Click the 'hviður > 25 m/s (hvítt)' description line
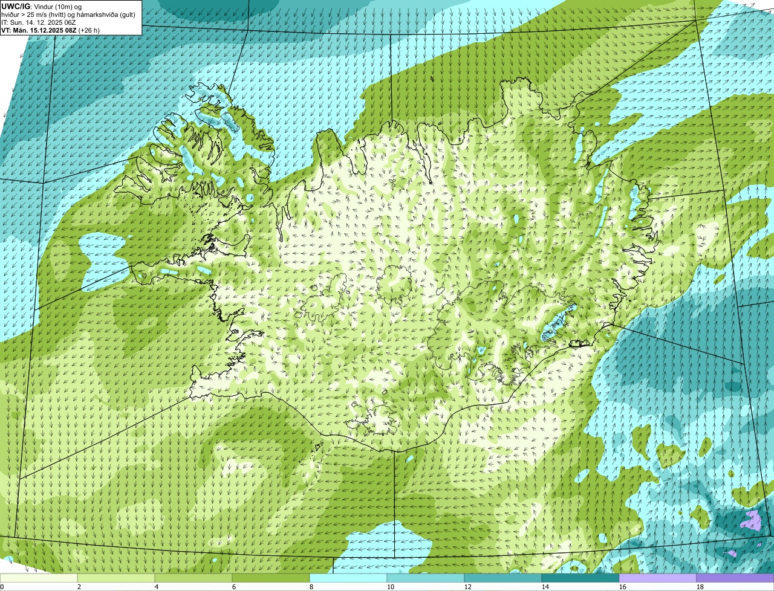 70,14
